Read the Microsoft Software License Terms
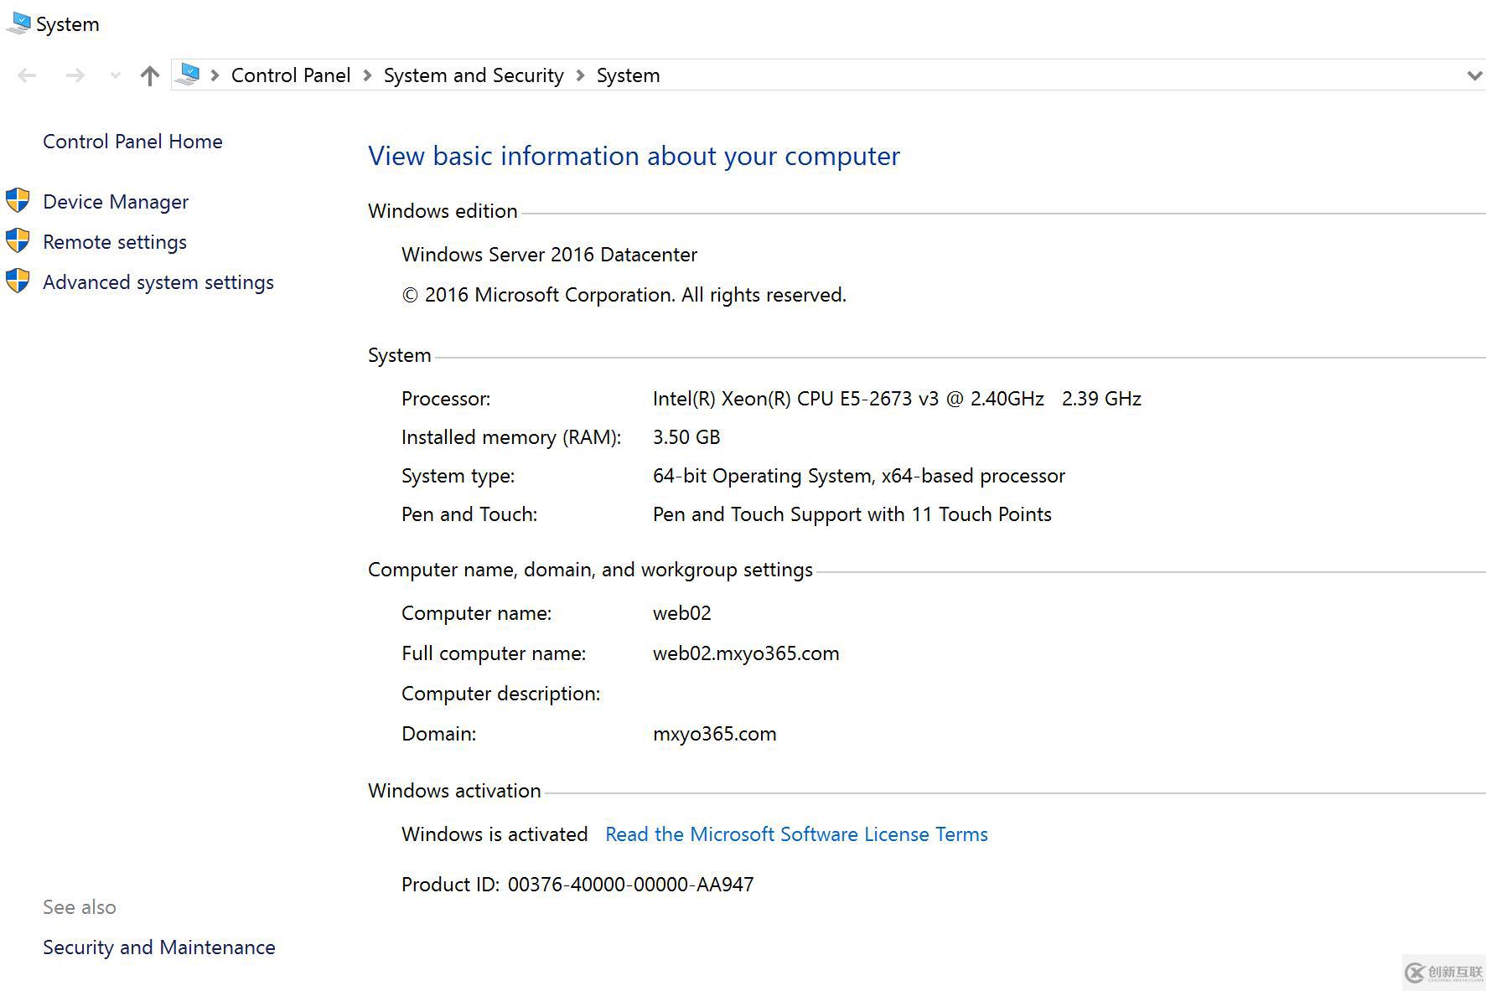This screenshot has height=991, width=1486. pyautogui.click(x=796, y=834)
